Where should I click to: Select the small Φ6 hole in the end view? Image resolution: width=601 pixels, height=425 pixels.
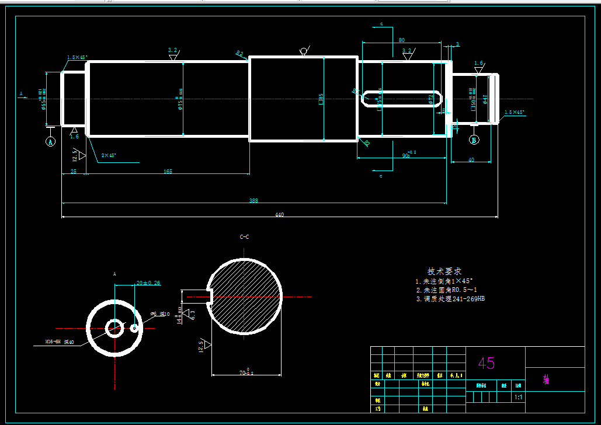pyautogui.click(x=134, y=328)
